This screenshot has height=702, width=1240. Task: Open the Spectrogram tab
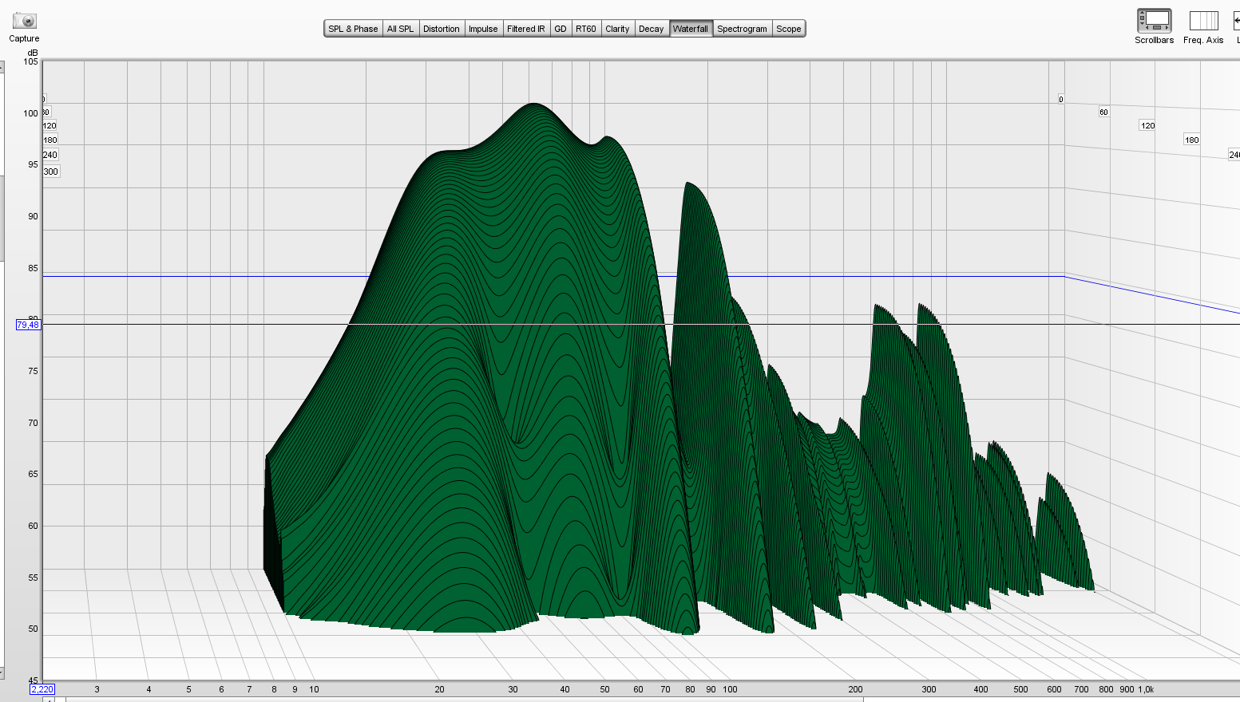point(742,29)
